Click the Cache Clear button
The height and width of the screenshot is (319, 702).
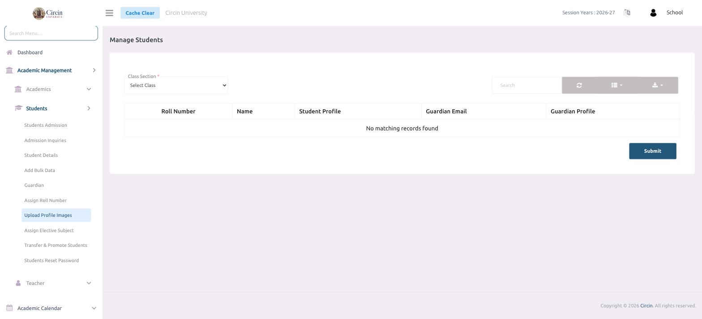coord(140,13)
